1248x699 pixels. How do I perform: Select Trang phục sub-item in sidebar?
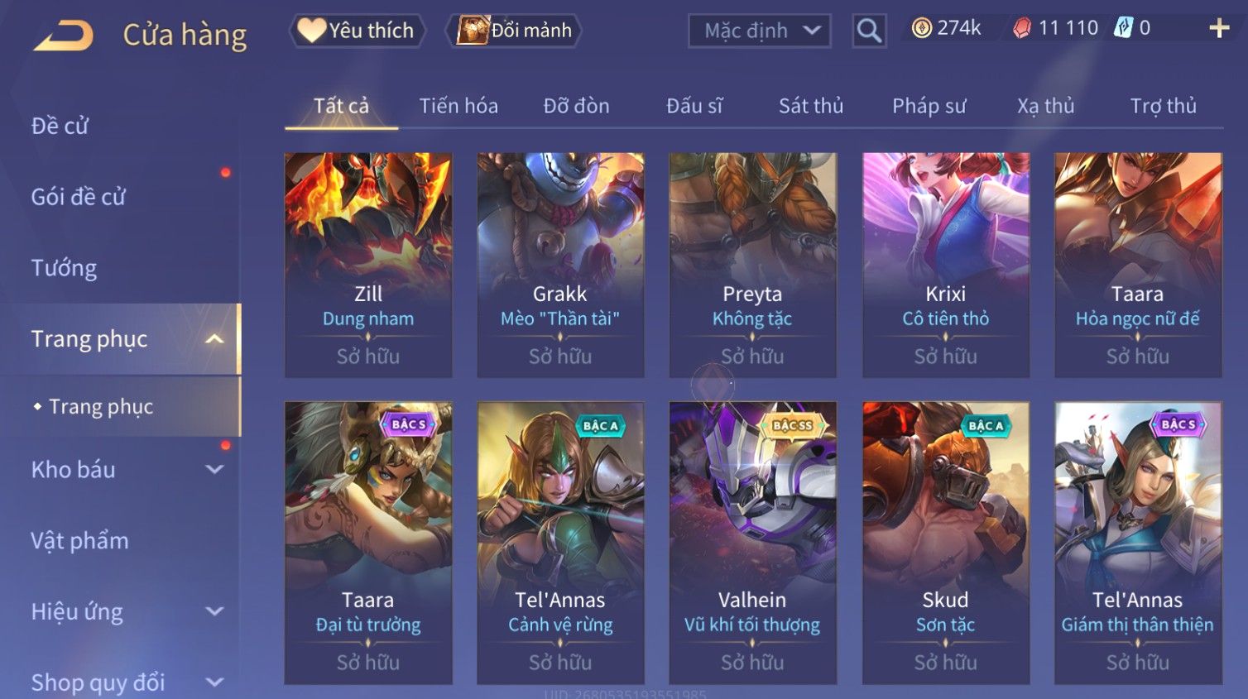pos(101,407)
